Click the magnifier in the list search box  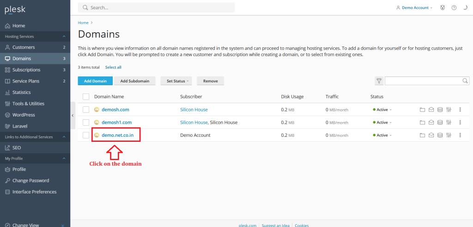465,81
